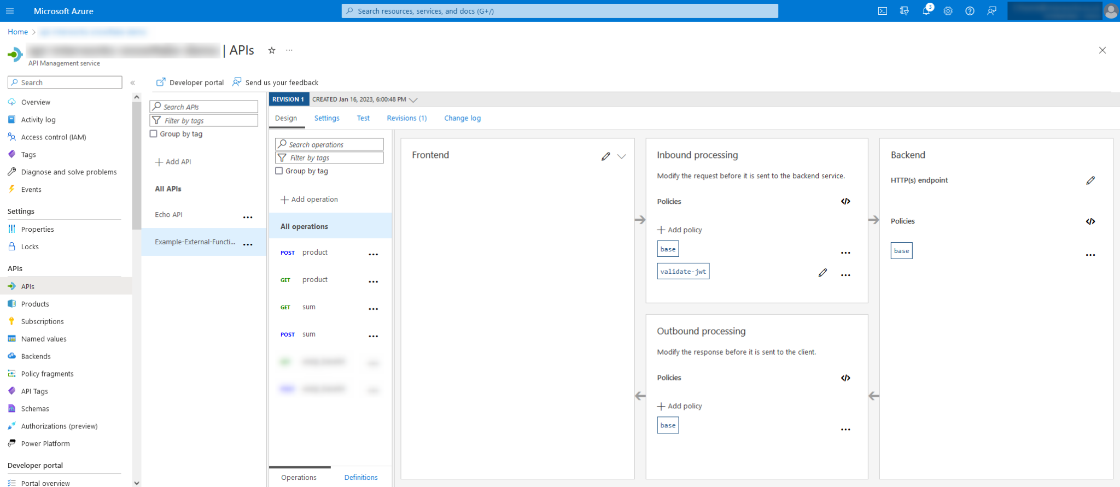
Task: Open the notifications bell
Action: (x=926, y=11)
